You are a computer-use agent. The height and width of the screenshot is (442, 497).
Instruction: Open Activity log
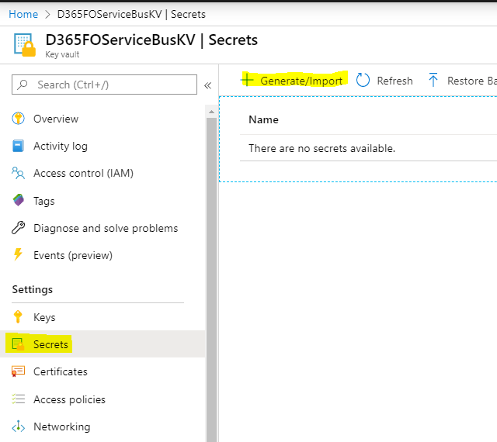point(61,146)
